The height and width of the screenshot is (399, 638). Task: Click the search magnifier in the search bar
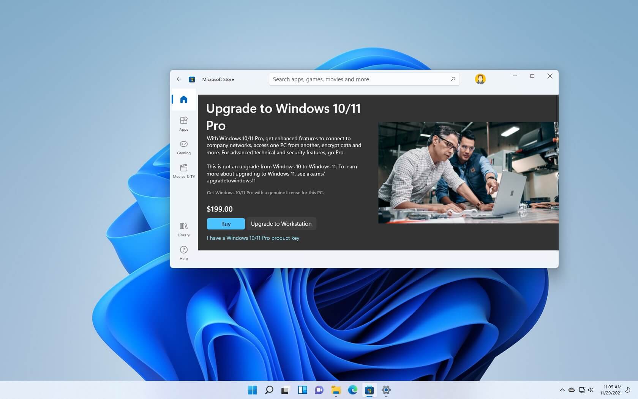pos(453,79)
